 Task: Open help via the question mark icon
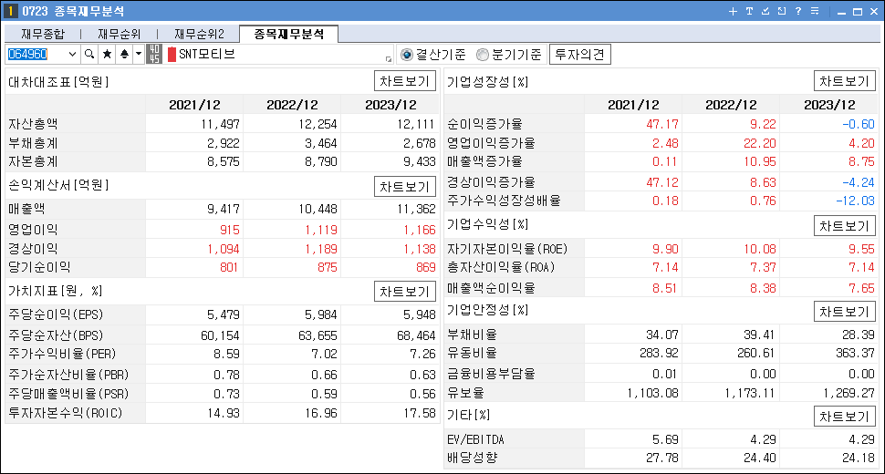[798, 11]
